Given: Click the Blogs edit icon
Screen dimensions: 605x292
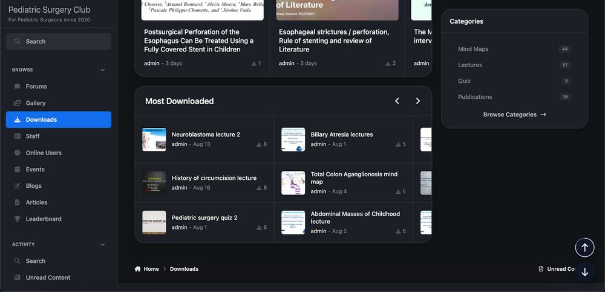Looking at the screenshot, I should pyautogui.click(x=18, y=186).
